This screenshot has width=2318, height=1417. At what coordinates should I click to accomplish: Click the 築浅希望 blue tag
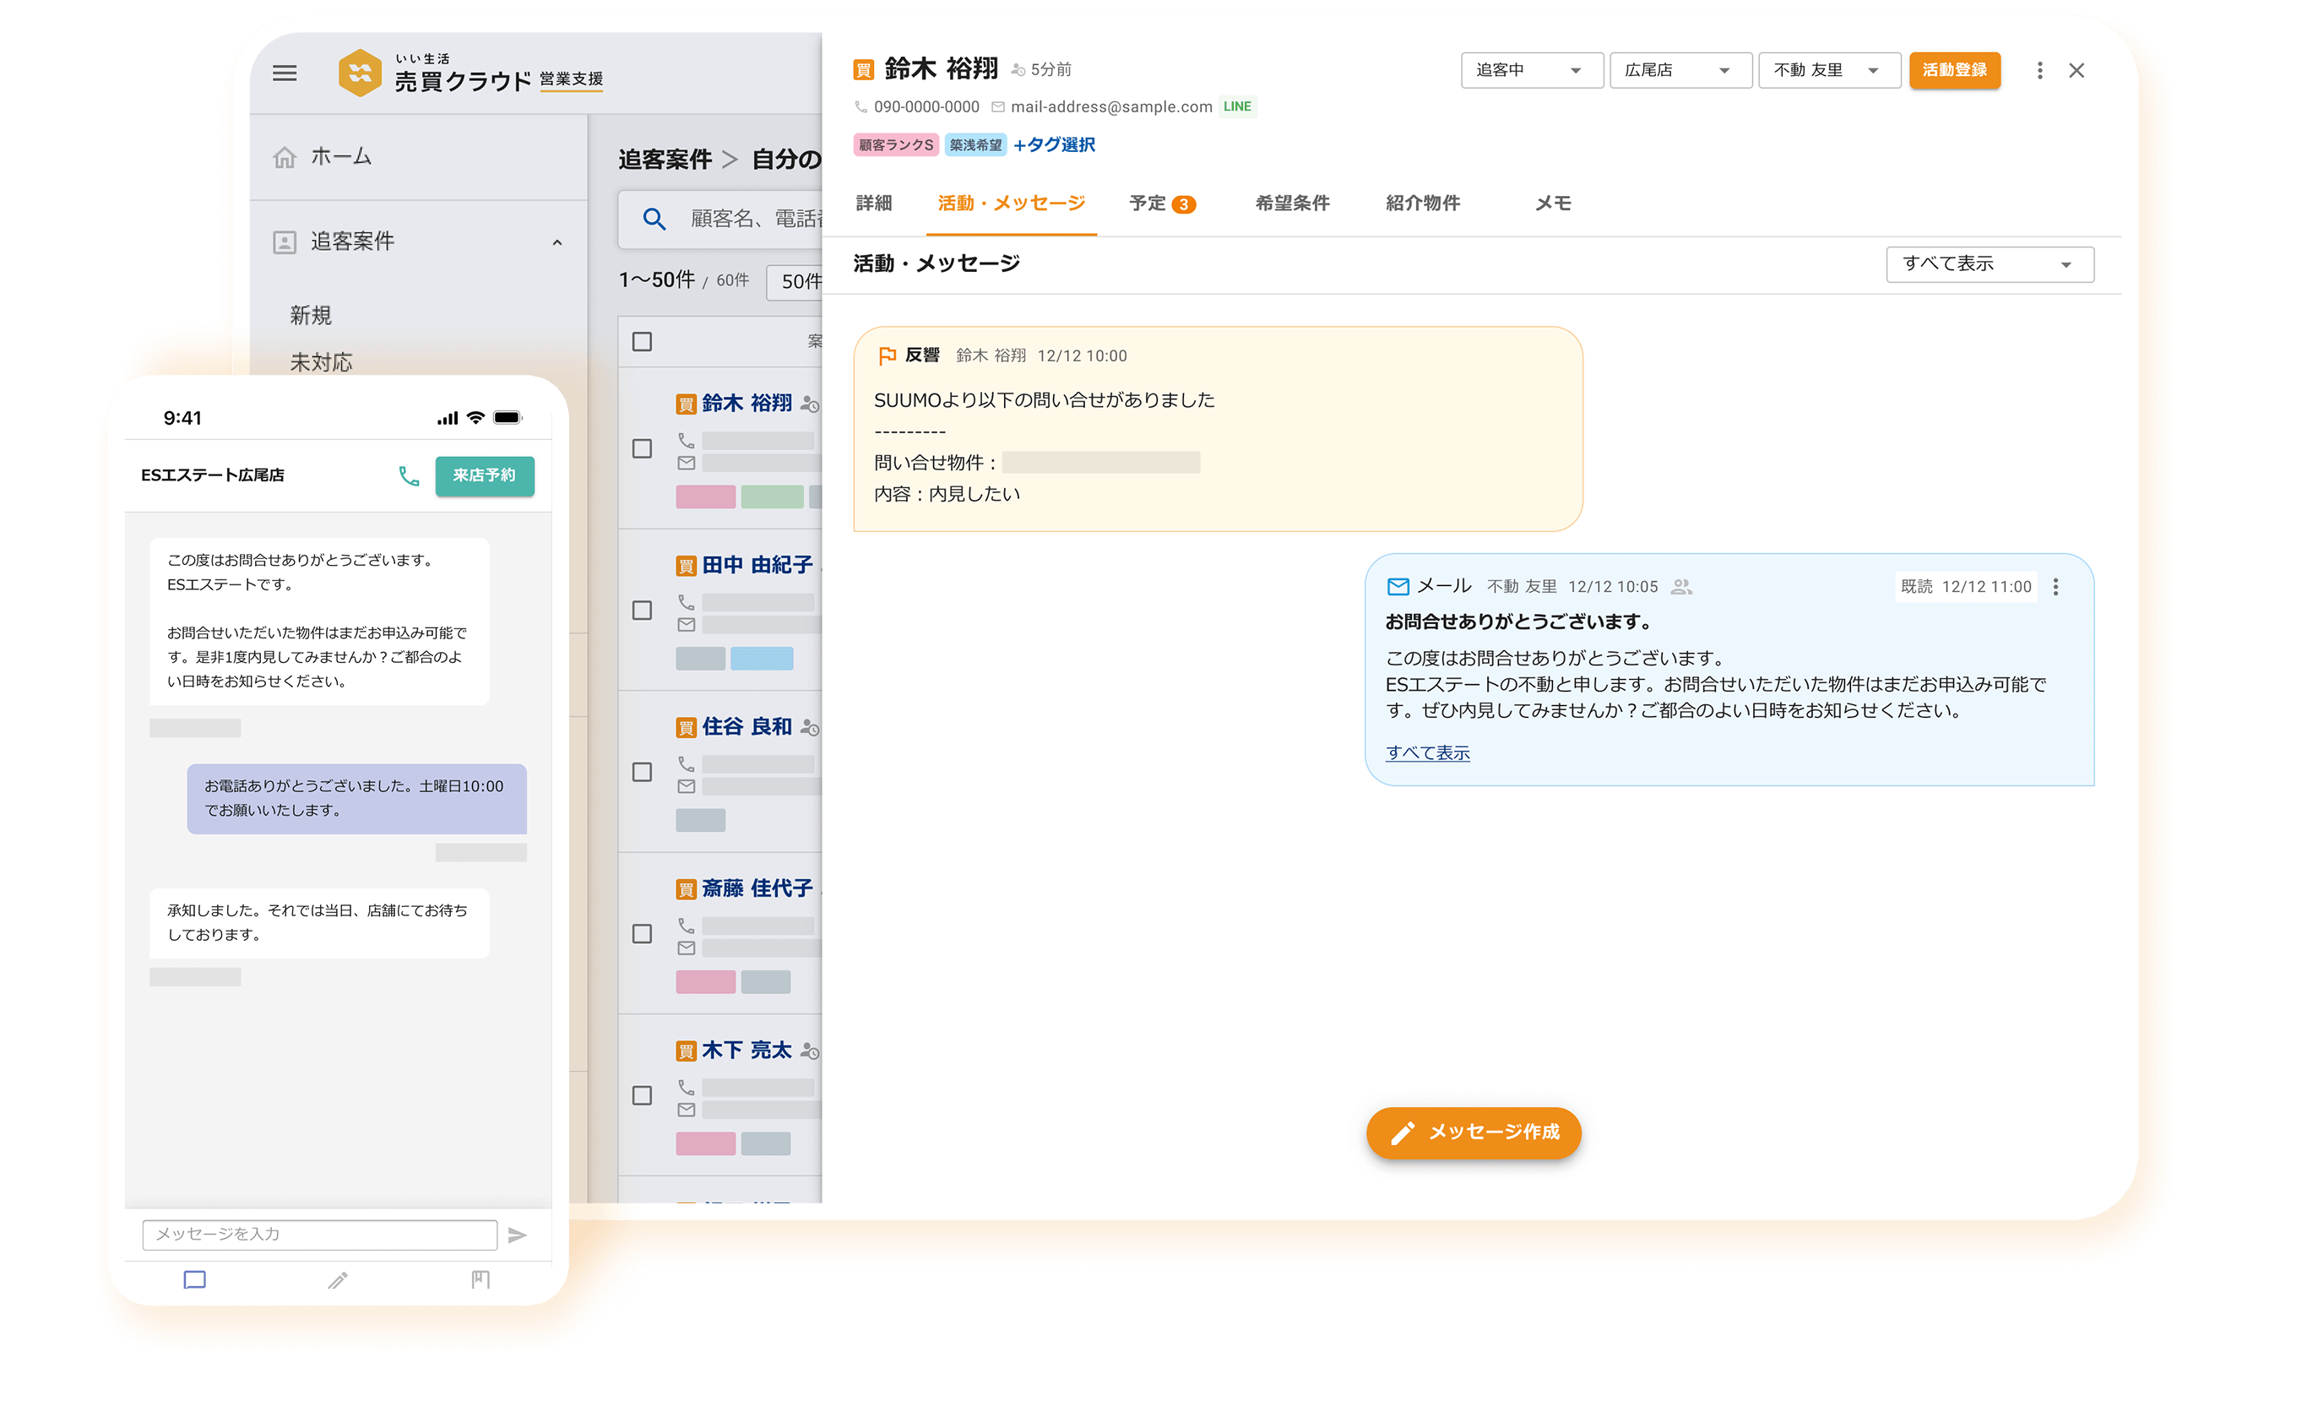[975, 145]
